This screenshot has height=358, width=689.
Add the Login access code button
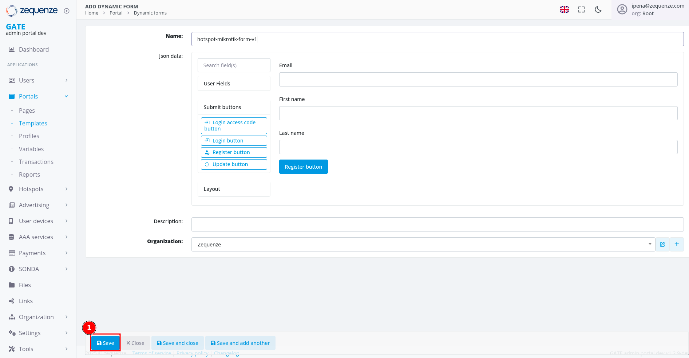coord(234,126)
